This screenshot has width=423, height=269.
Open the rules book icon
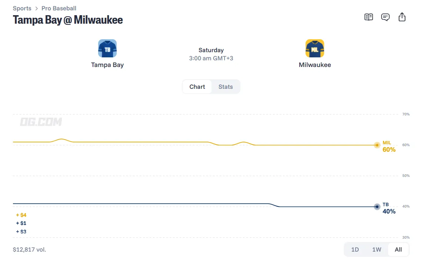tap(369, 17)
